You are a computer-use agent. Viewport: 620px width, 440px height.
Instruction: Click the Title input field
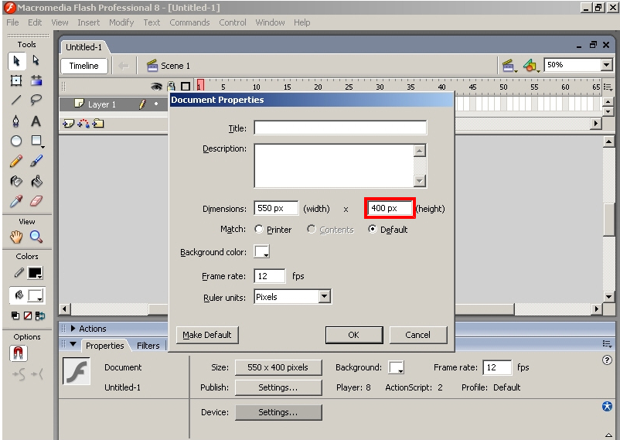click(x=340, y=128)
